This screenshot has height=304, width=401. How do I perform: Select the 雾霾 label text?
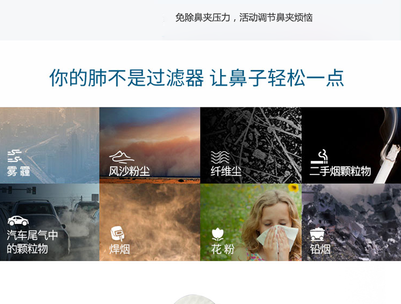tap(18, 171)
